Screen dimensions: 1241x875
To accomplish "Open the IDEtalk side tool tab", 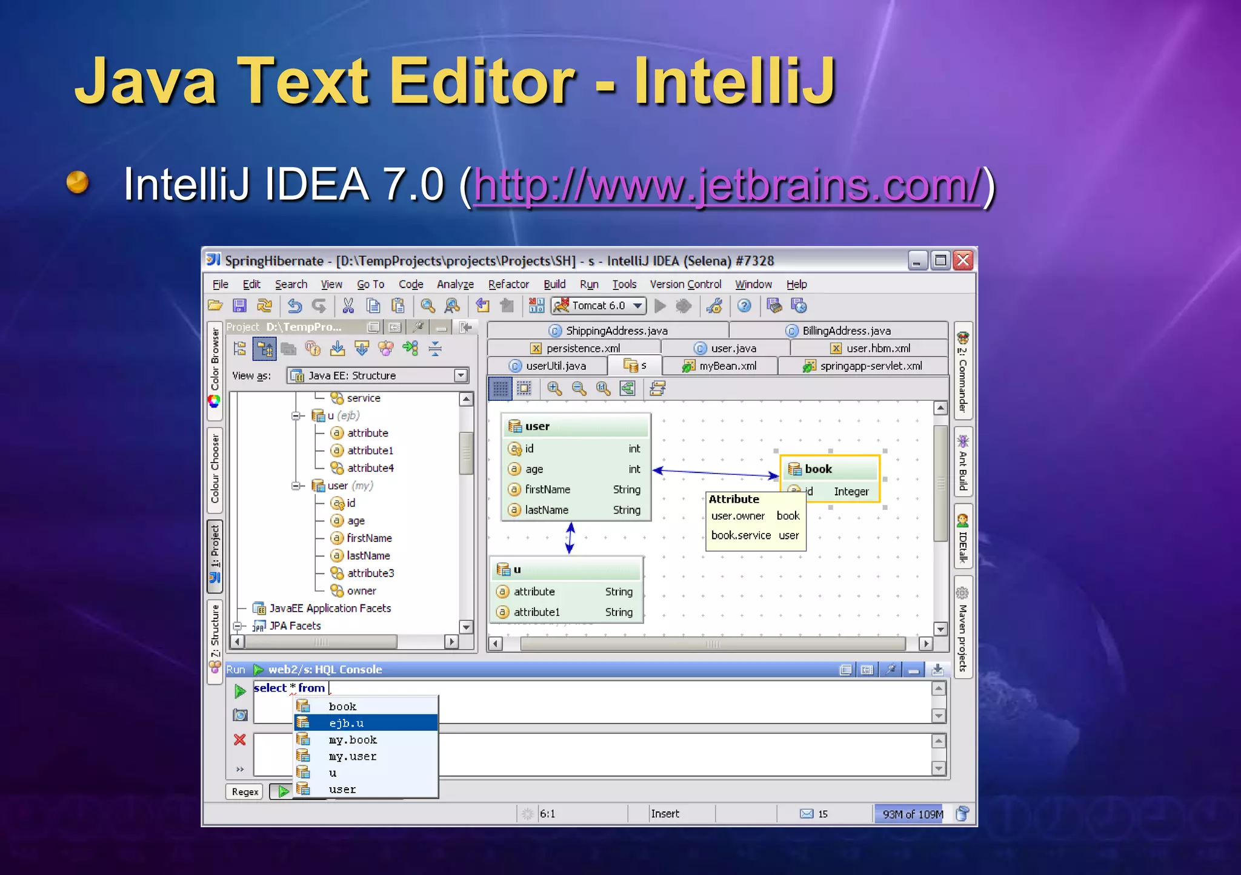I will pos(963,537).
